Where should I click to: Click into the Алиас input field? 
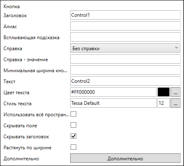(125, 26)
